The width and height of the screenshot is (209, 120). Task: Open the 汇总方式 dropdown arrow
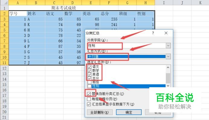tap(168, 57)
